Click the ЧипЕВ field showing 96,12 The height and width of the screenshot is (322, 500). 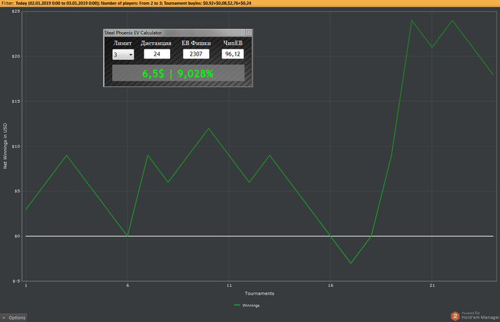point(233,54)
